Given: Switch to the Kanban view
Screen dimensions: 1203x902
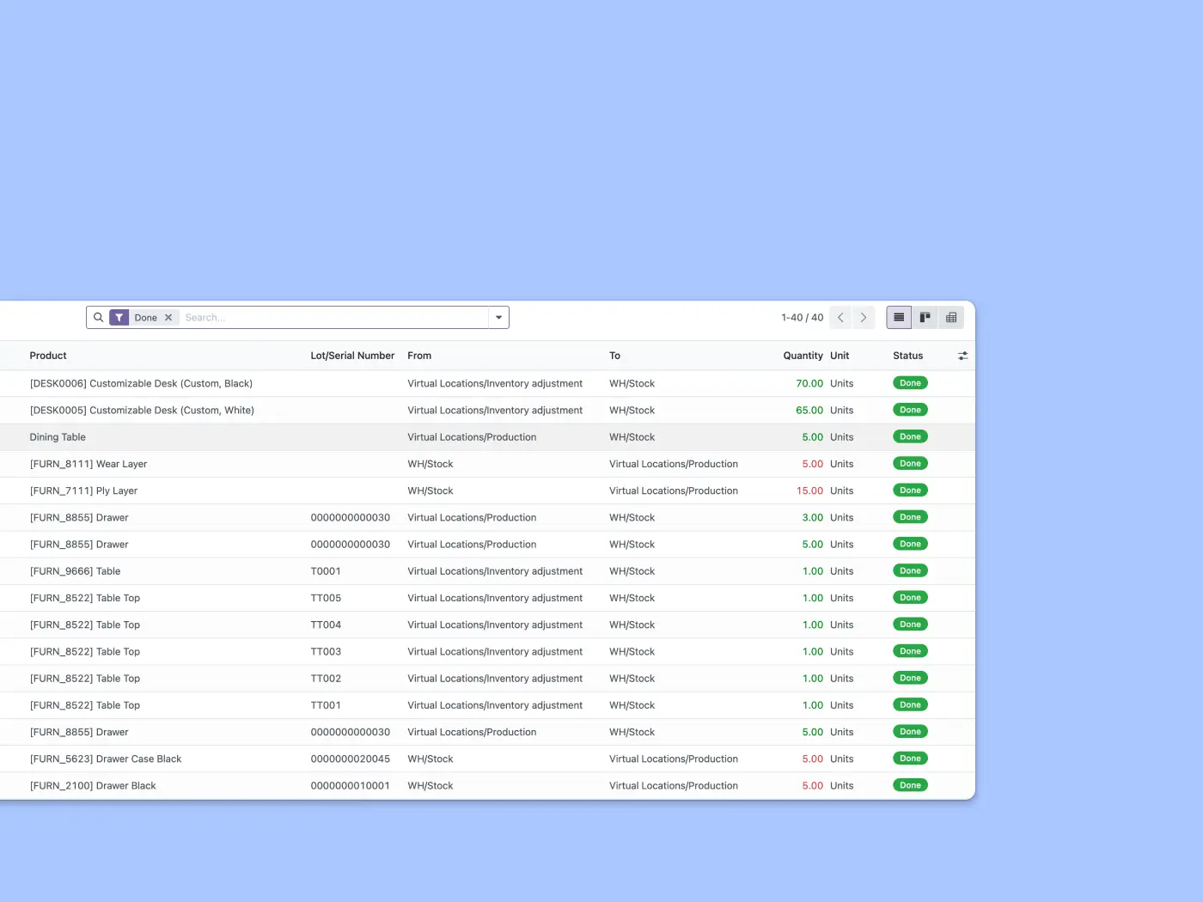Looking at the screenshot, I should 925,317.
